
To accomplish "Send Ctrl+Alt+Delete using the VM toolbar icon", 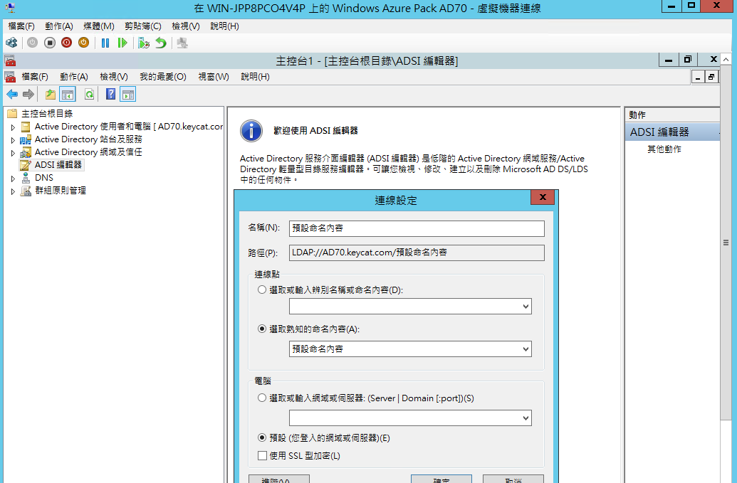I will (x=11, y=43).
